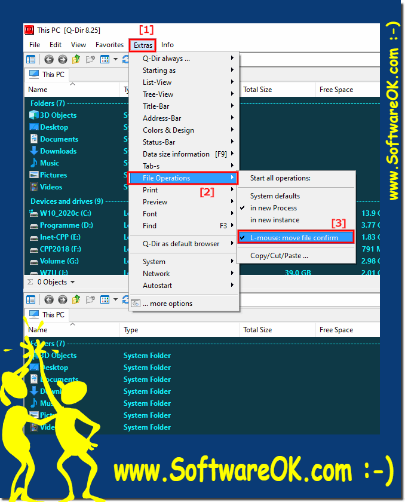The height and width of the screenshot is (502, 405).
Task: Close the Extras menu via its menu bar item
Action: point(143,45)
